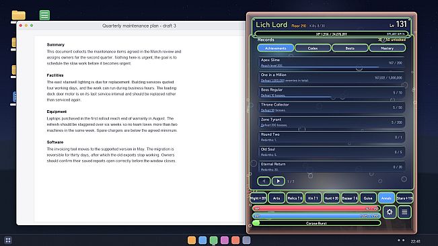Screen dimensions: 438x246
Task: Click the system tray dots near clock
Action: 401,240
